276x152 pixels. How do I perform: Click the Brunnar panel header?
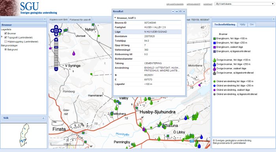pos(24,25)
